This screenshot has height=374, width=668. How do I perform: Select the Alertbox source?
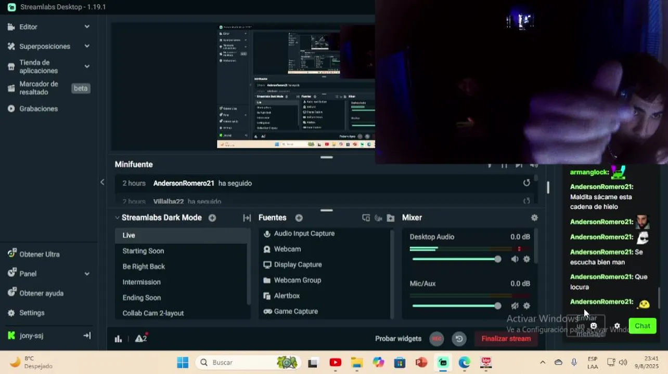coord(324,296)
